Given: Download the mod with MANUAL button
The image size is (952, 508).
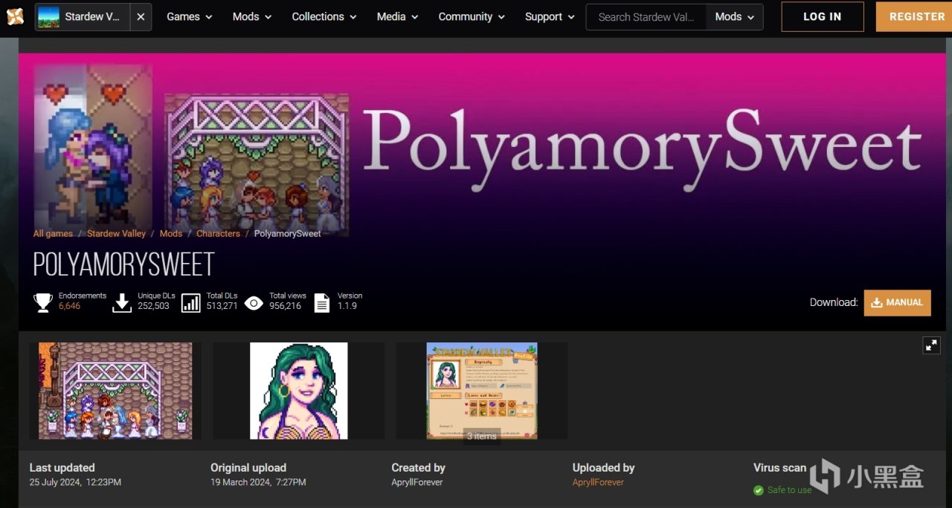Looking at the screenshot, I should pyautogui.click(x=897, y=302).
